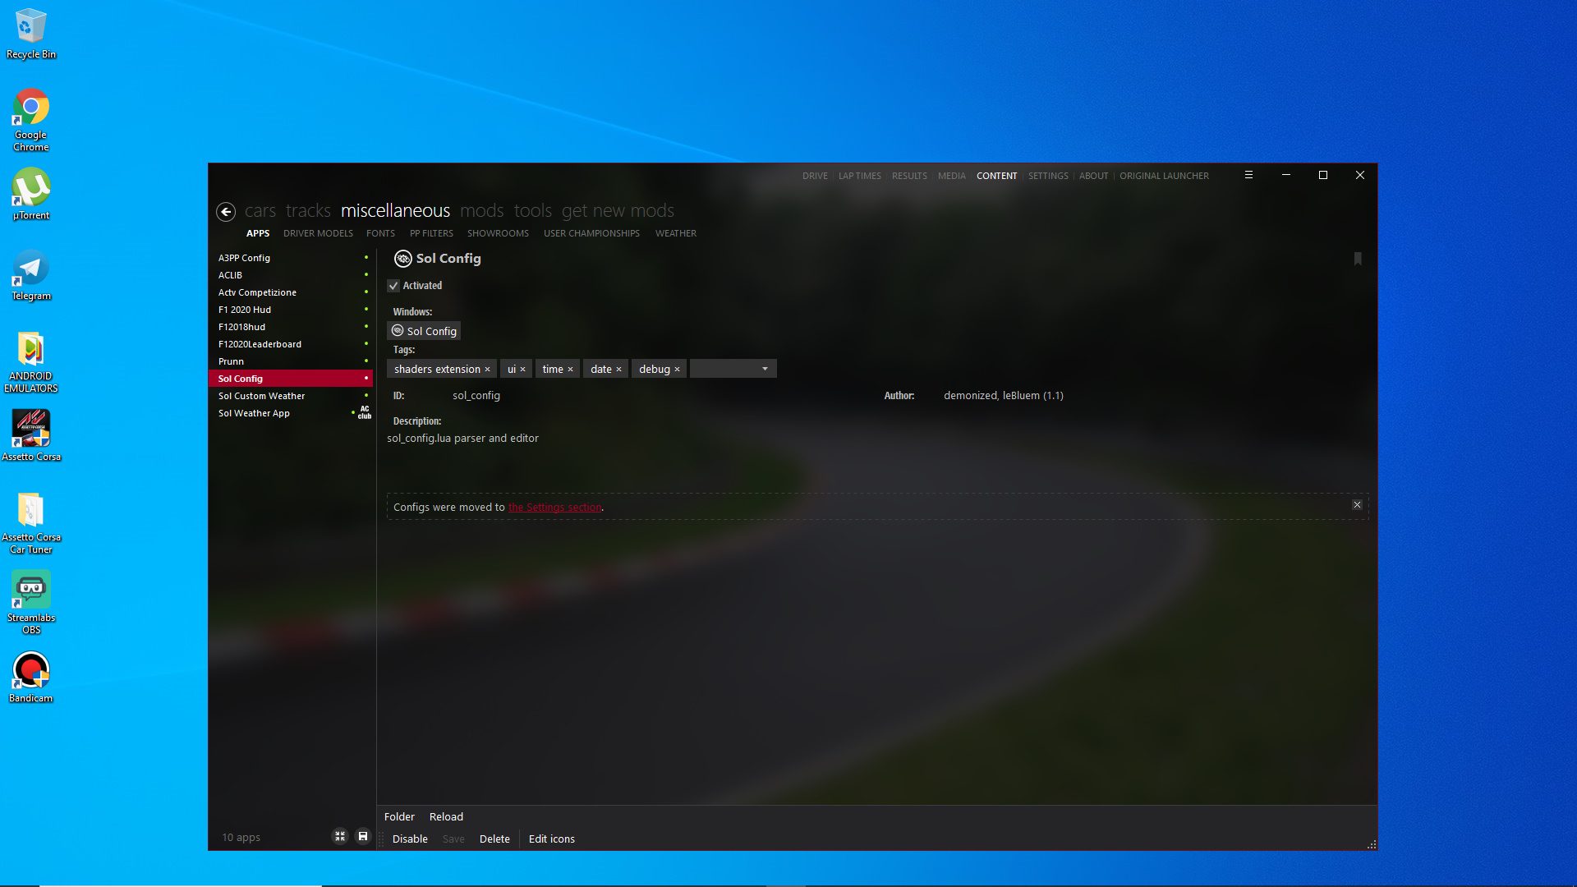Open Assetto Corsa Car Tuner icon
Image resolution: width=1577 pixels, height=887 pixels.
pos(31,523)
